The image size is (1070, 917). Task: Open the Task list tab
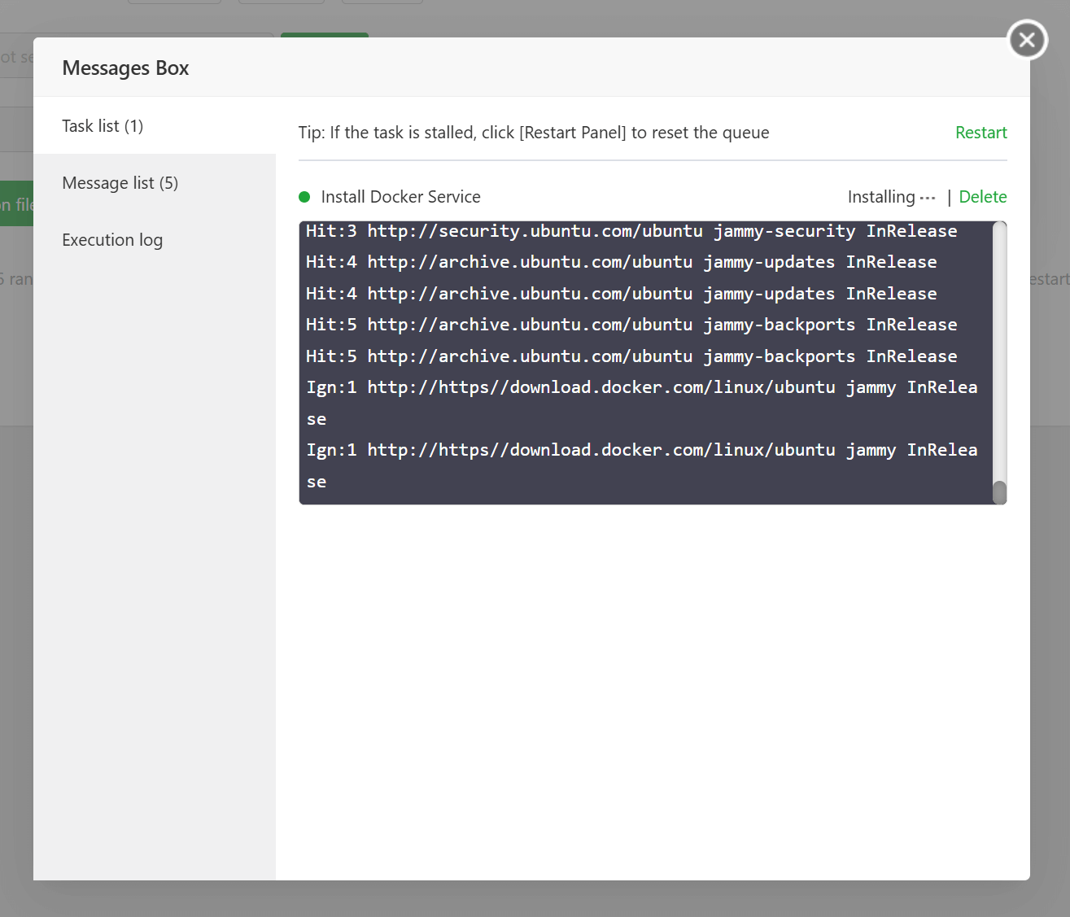click(x=155, y=125)
